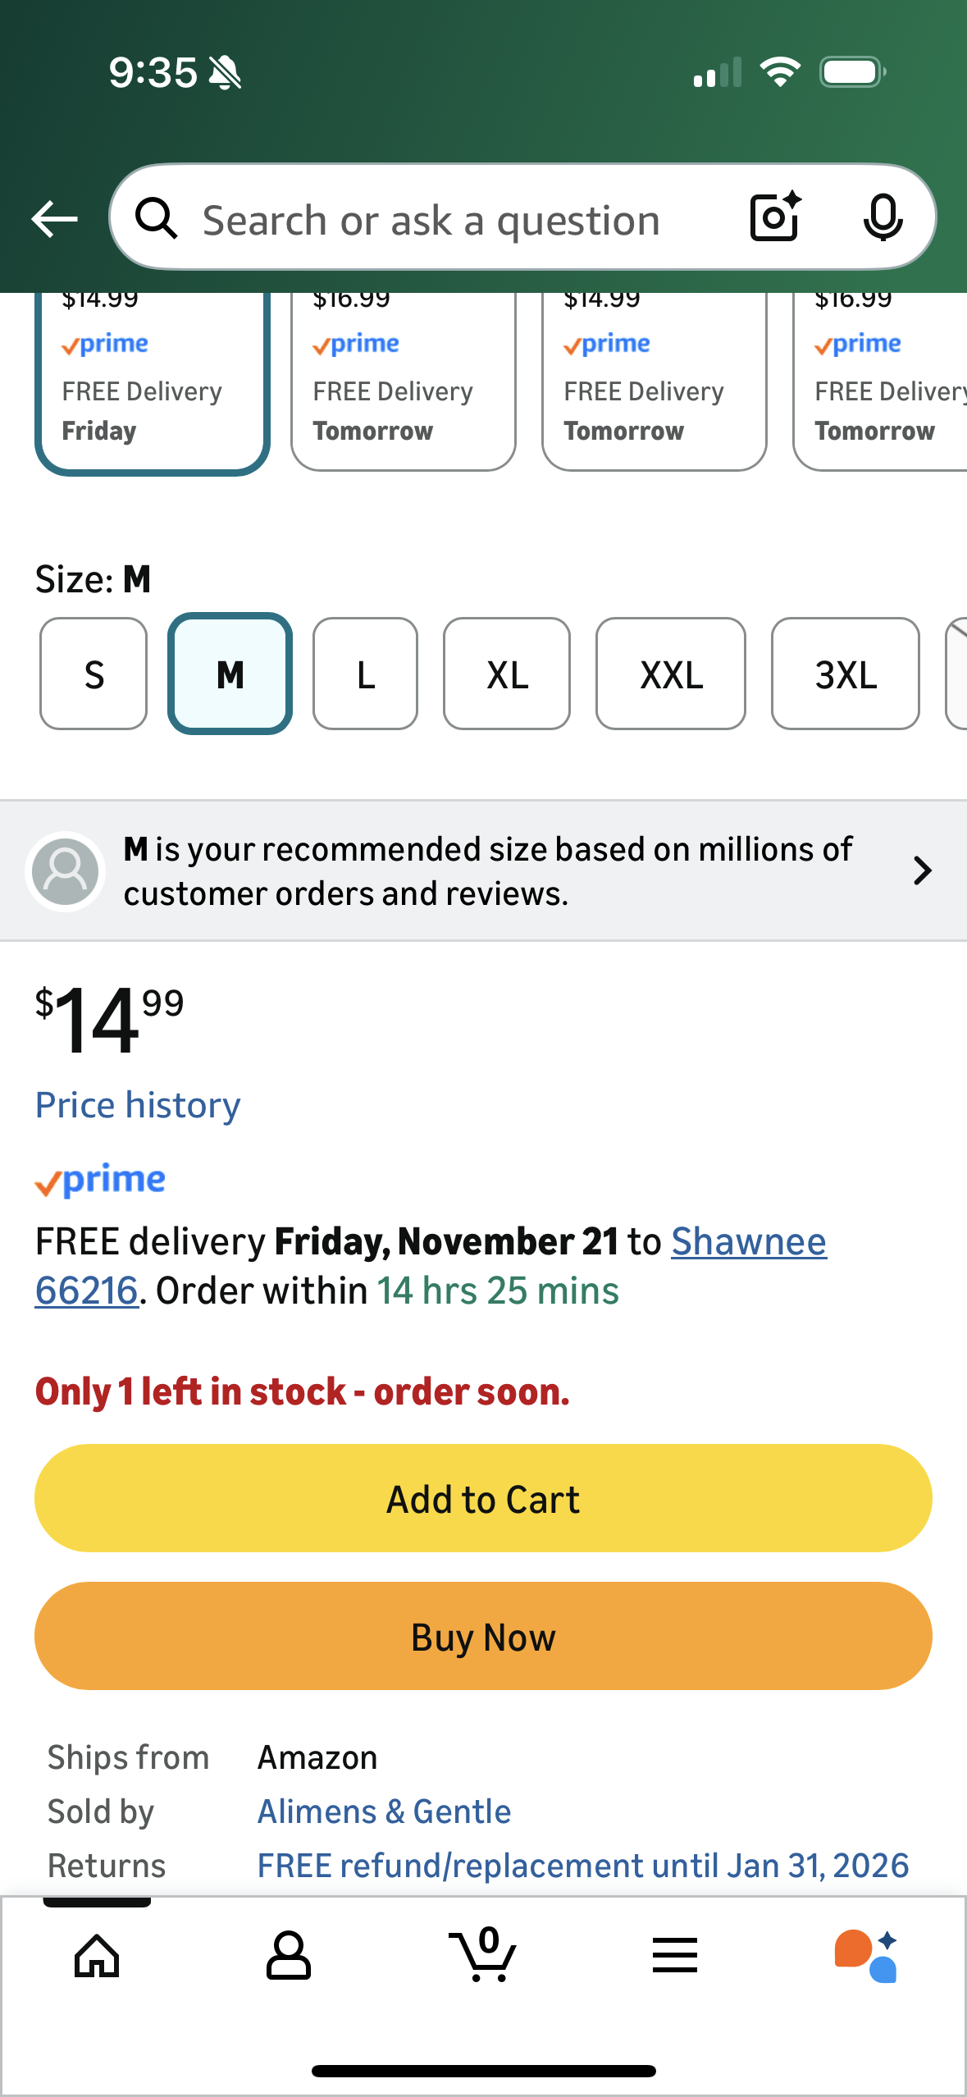967x2097 pixels.
Task: Open camera lens search icon
Action: click(x=775, y=217)
